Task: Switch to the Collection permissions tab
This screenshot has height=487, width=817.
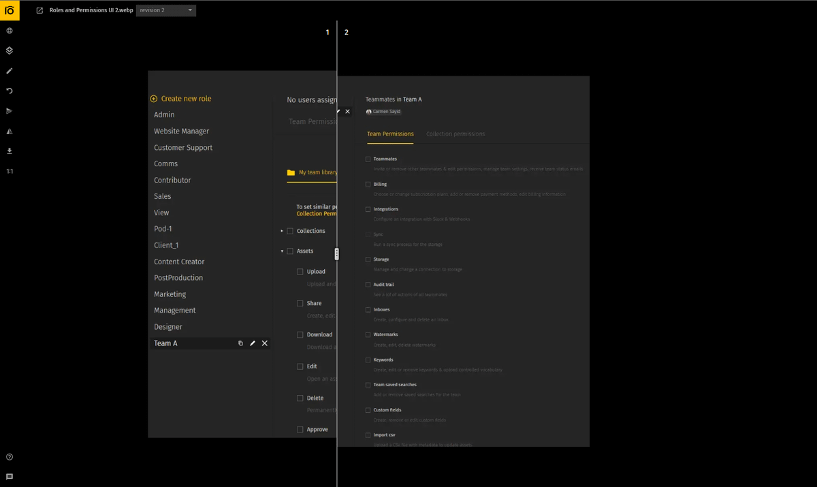Action: [455, 134]
